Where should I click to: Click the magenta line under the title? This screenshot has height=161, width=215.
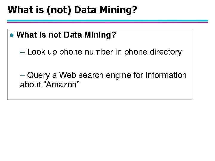click(107, 23)
